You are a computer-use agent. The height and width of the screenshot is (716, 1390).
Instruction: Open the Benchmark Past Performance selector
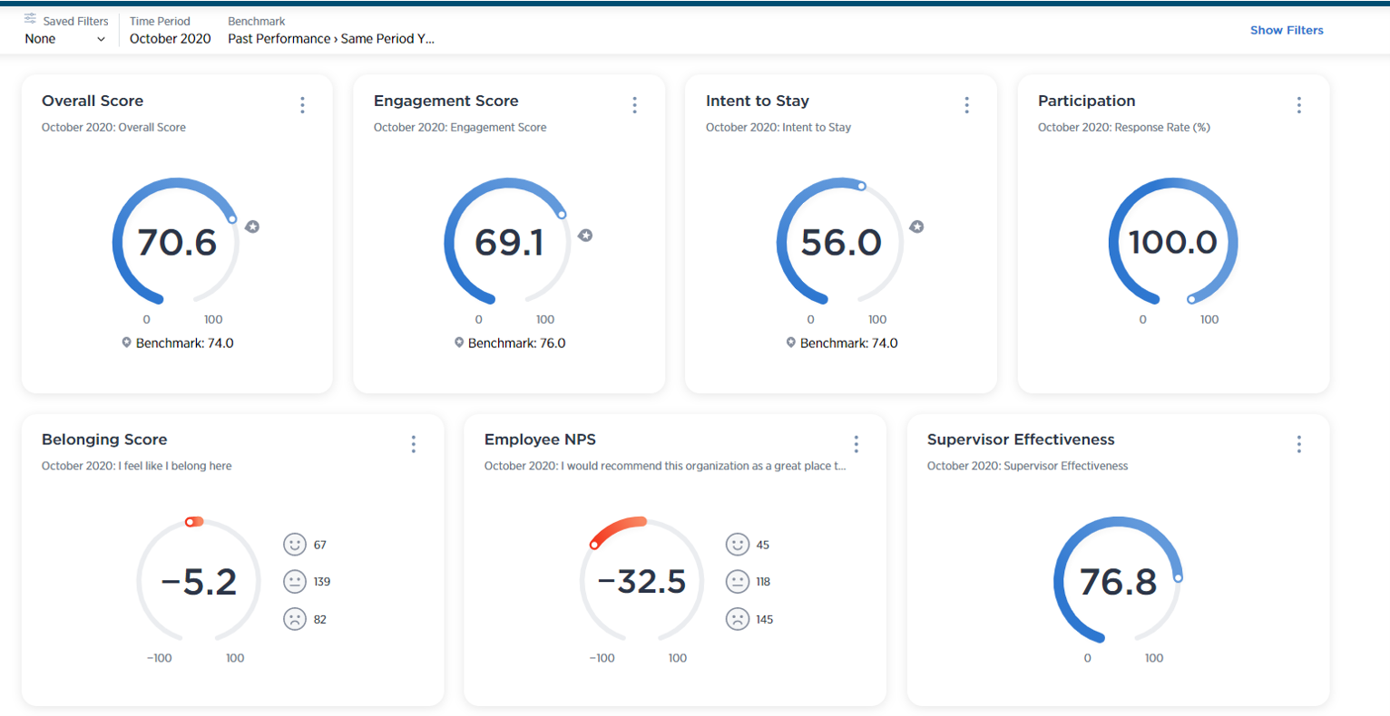click(x=330, y=39)
